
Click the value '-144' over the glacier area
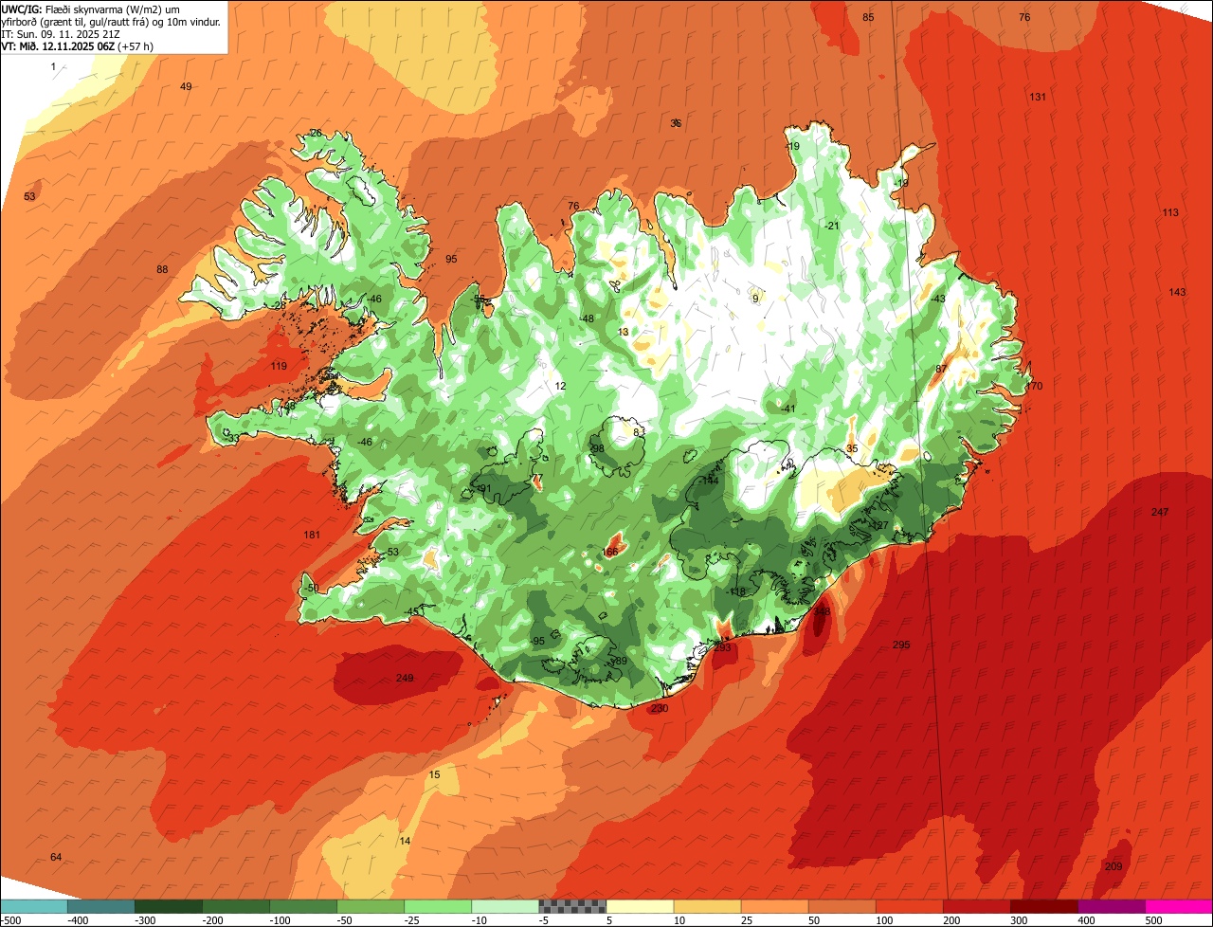[708, 482]
